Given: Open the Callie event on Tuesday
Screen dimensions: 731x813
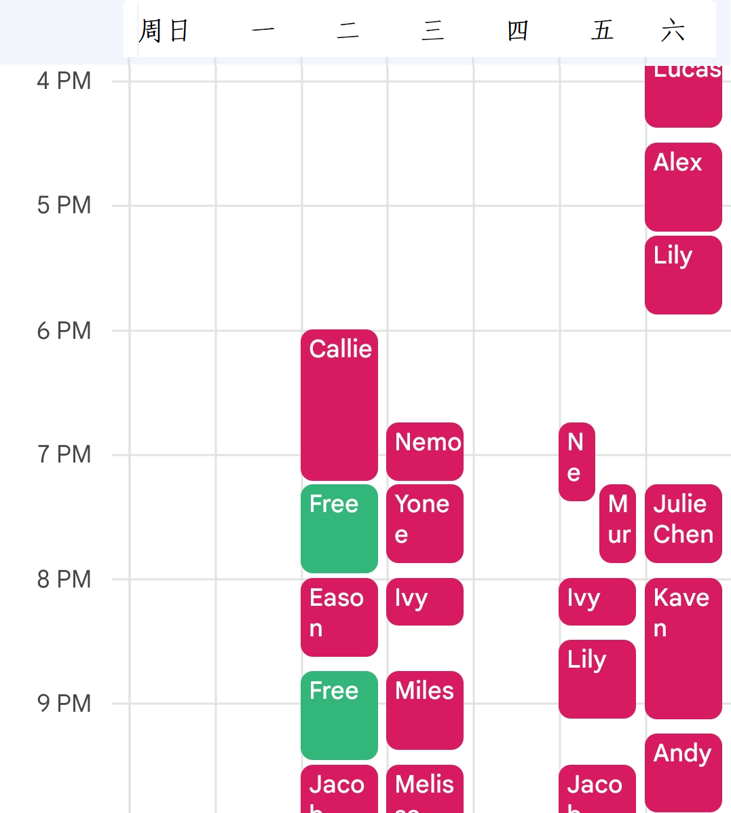Looking at the screenshot, I should (x=339, y=405).
